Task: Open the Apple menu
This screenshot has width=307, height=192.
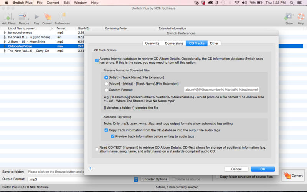Action: pyautogui.click(x=7, y=3)
